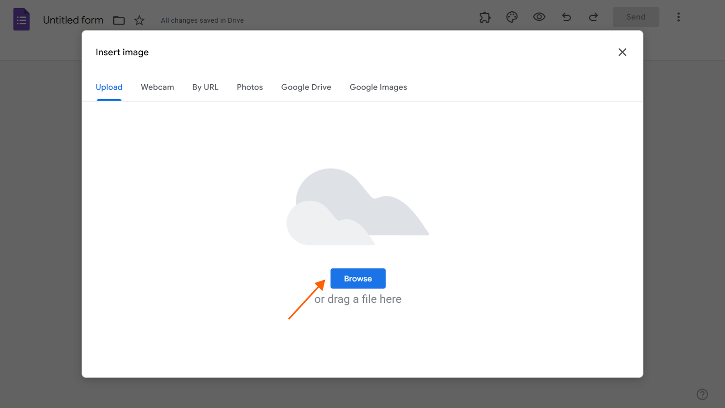
Task: Open the three-dot more options menu
Action: coord(678,17)
